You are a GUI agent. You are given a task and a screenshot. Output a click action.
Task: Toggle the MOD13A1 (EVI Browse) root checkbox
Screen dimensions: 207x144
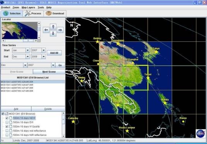pos(3,114)
